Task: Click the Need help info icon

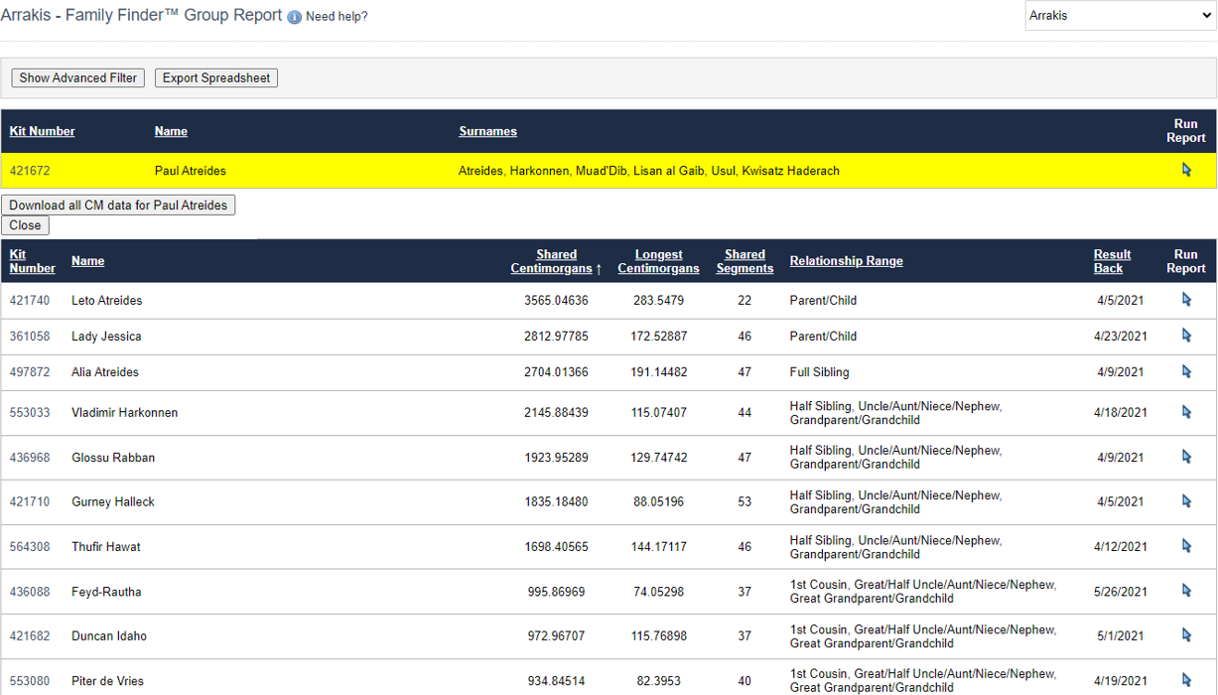Action: pyautogui.click(x=294, y=17)
